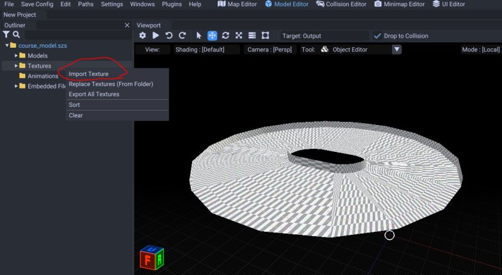Image resolution: width=502 pixels, height=275 pixels.
Task: Open the Edit menu
Action: click(x=65, y=4)
